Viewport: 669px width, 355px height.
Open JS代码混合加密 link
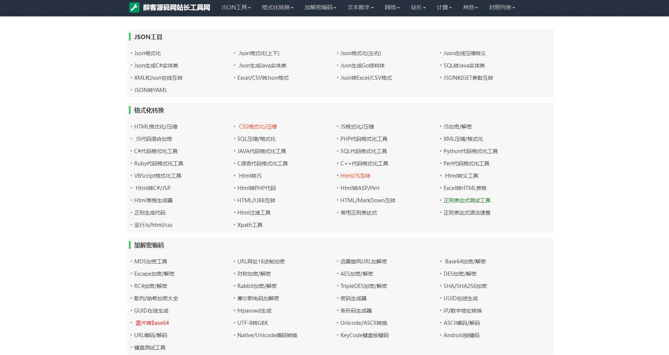click(154, 139)
